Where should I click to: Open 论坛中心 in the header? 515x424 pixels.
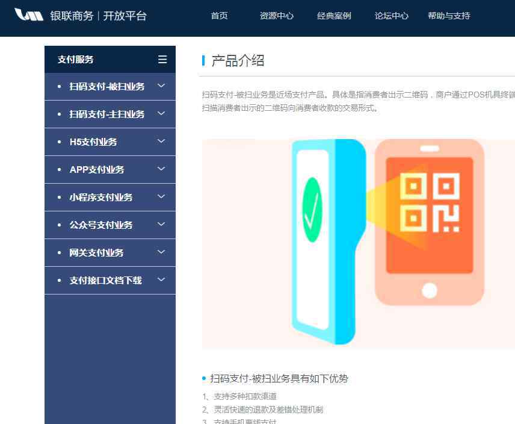coord(392,16)
